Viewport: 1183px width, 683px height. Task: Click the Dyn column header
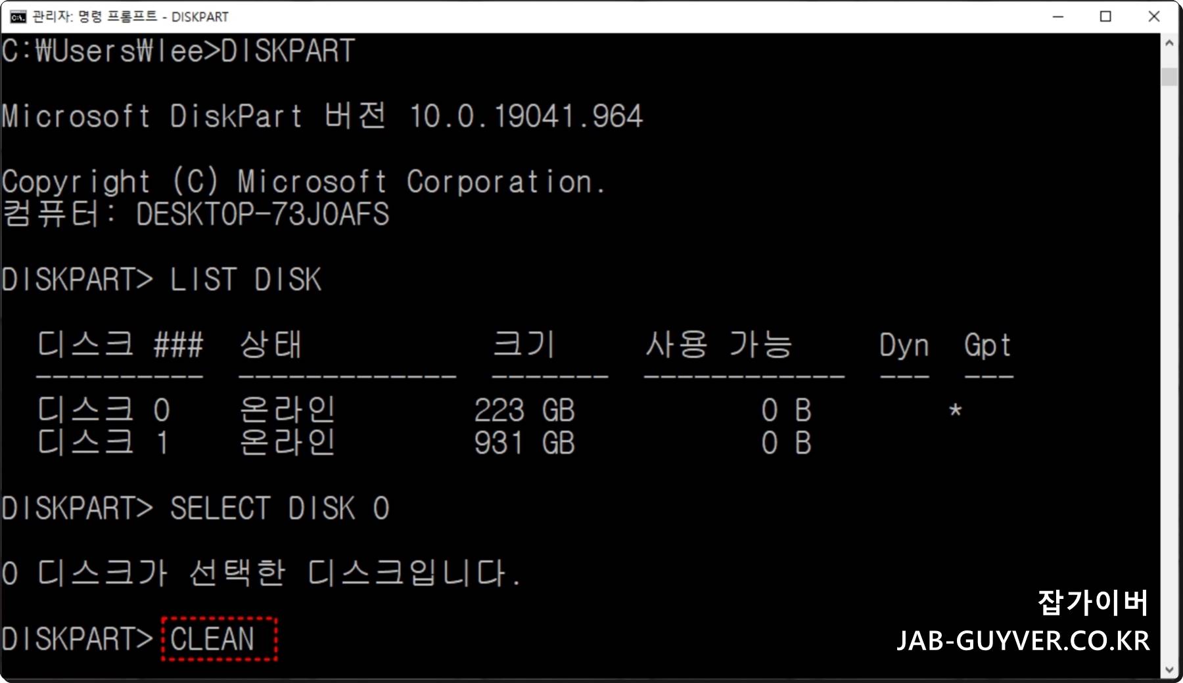pyautogui.click(x=904, y=345)
